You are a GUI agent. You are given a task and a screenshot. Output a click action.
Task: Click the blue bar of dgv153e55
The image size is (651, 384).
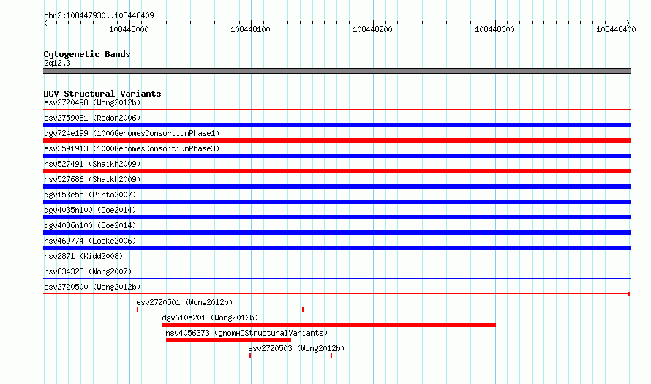click(x=336, y=202)
